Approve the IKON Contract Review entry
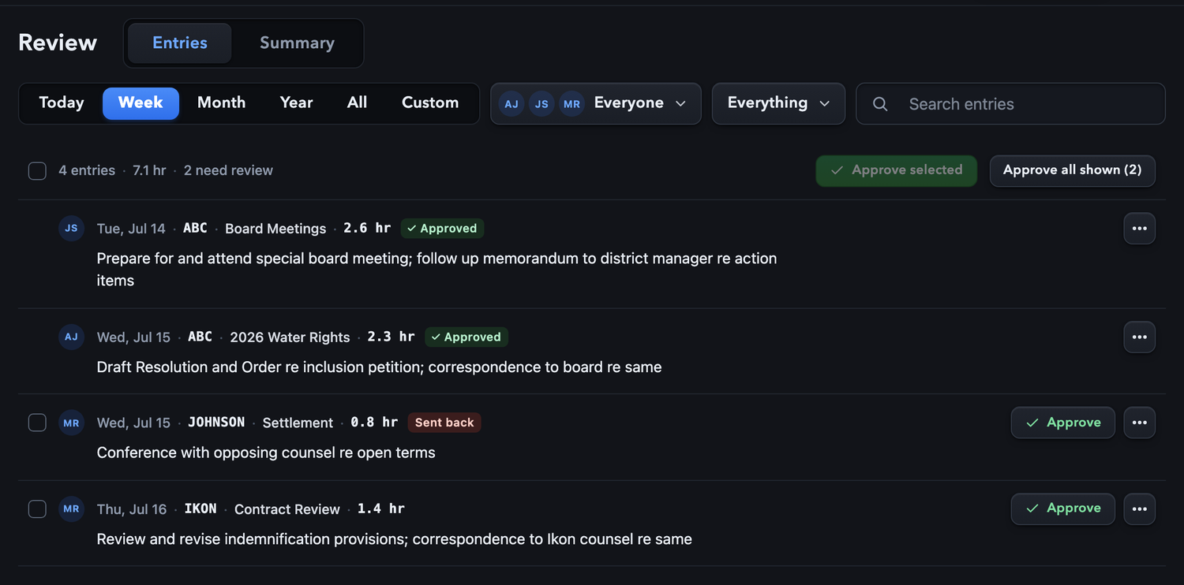This screenshot has width=1184, height=585. [x=1062, y=509]
